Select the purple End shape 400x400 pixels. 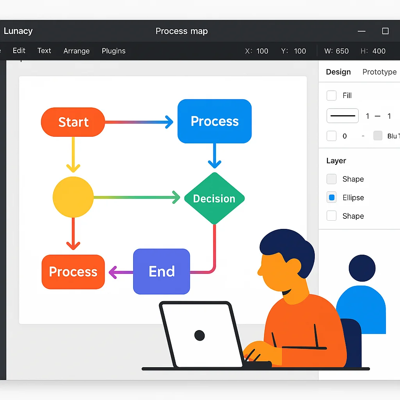click(x=161, y=271)
